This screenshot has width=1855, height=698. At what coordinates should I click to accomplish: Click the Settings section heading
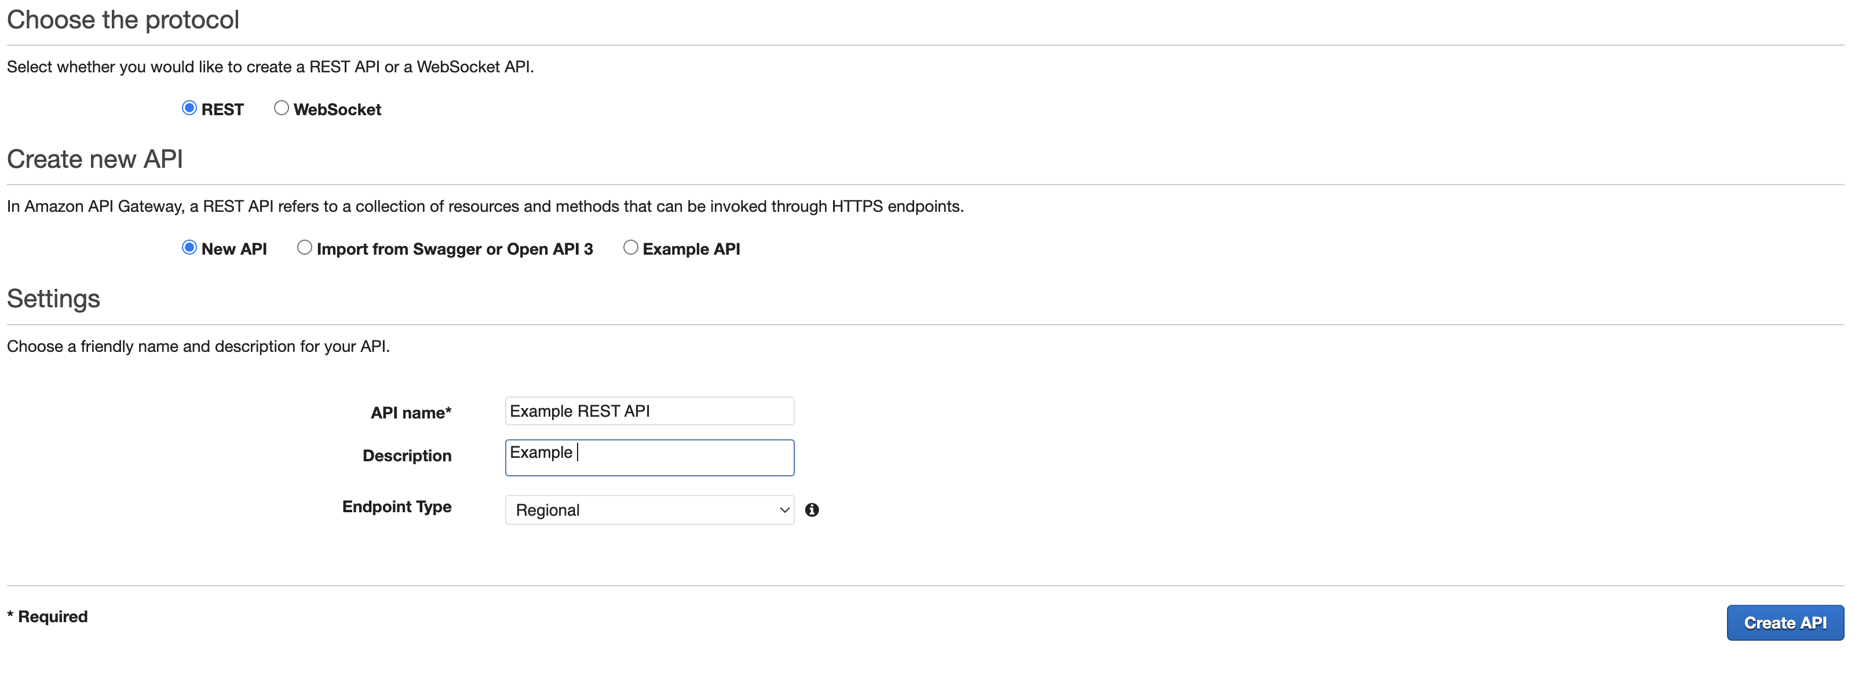point(53,298)
